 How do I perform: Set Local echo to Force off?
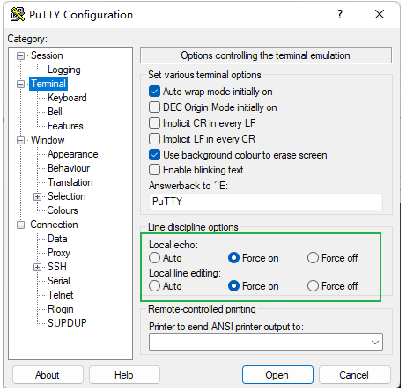pyautogui.click(x=313, y=258)
